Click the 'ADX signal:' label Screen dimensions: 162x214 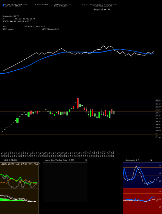[x=8, y=29]
